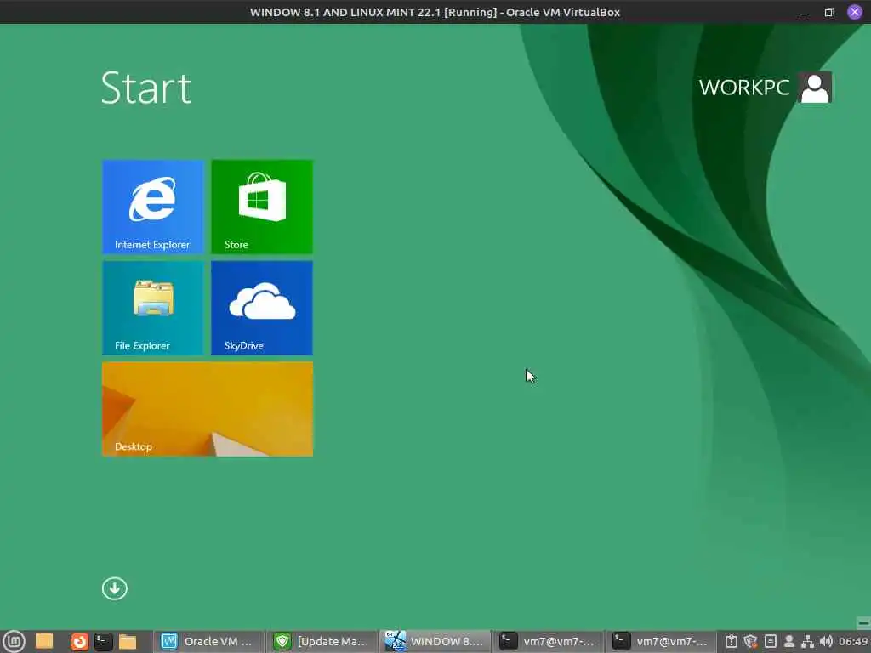Viewport: 871px width, 653px height.
Task: Click the update shield tray icon
Action: coord(750,641)
